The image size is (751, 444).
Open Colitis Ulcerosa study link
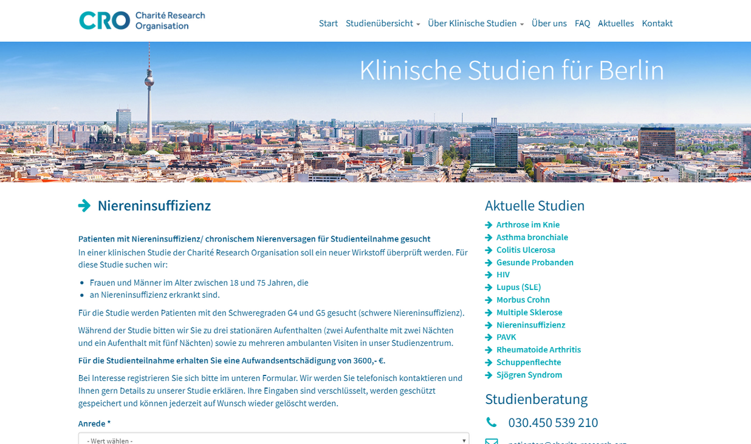(526, 250)
